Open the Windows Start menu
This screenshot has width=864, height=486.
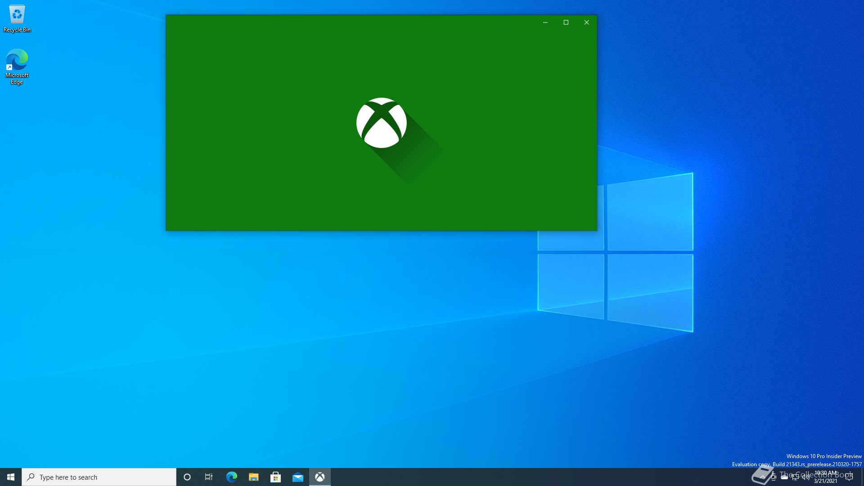pyautogui.click(x=11, y=477)
